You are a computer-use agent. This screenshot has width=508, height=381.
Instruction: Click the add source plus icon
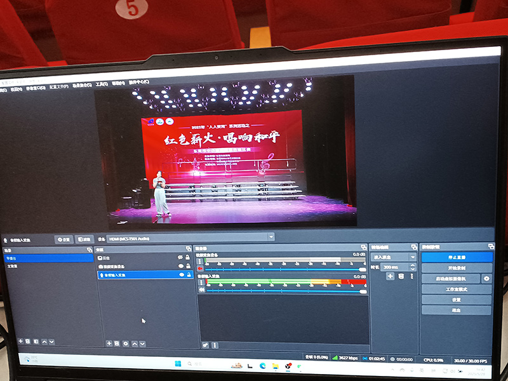pos(109,343)
